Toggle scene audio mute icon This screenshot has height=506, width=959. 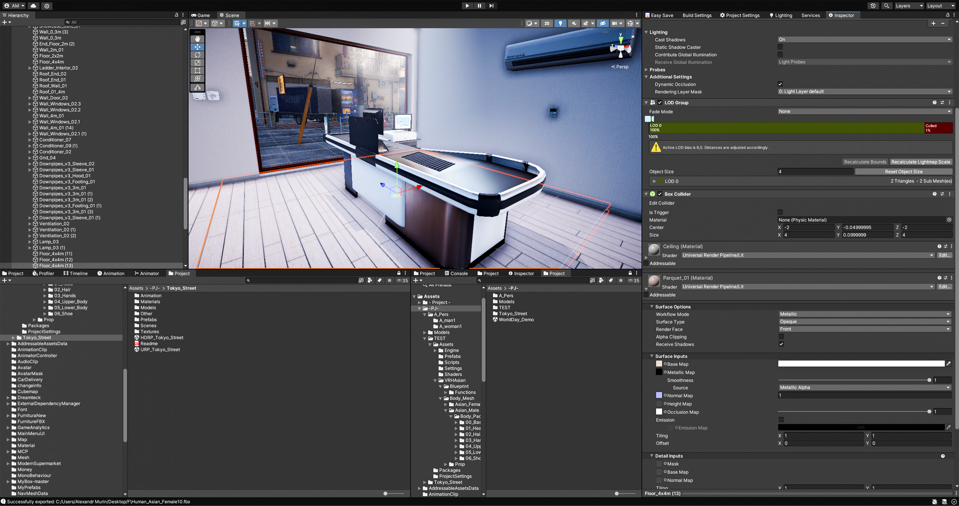click(x=573, y=23)
